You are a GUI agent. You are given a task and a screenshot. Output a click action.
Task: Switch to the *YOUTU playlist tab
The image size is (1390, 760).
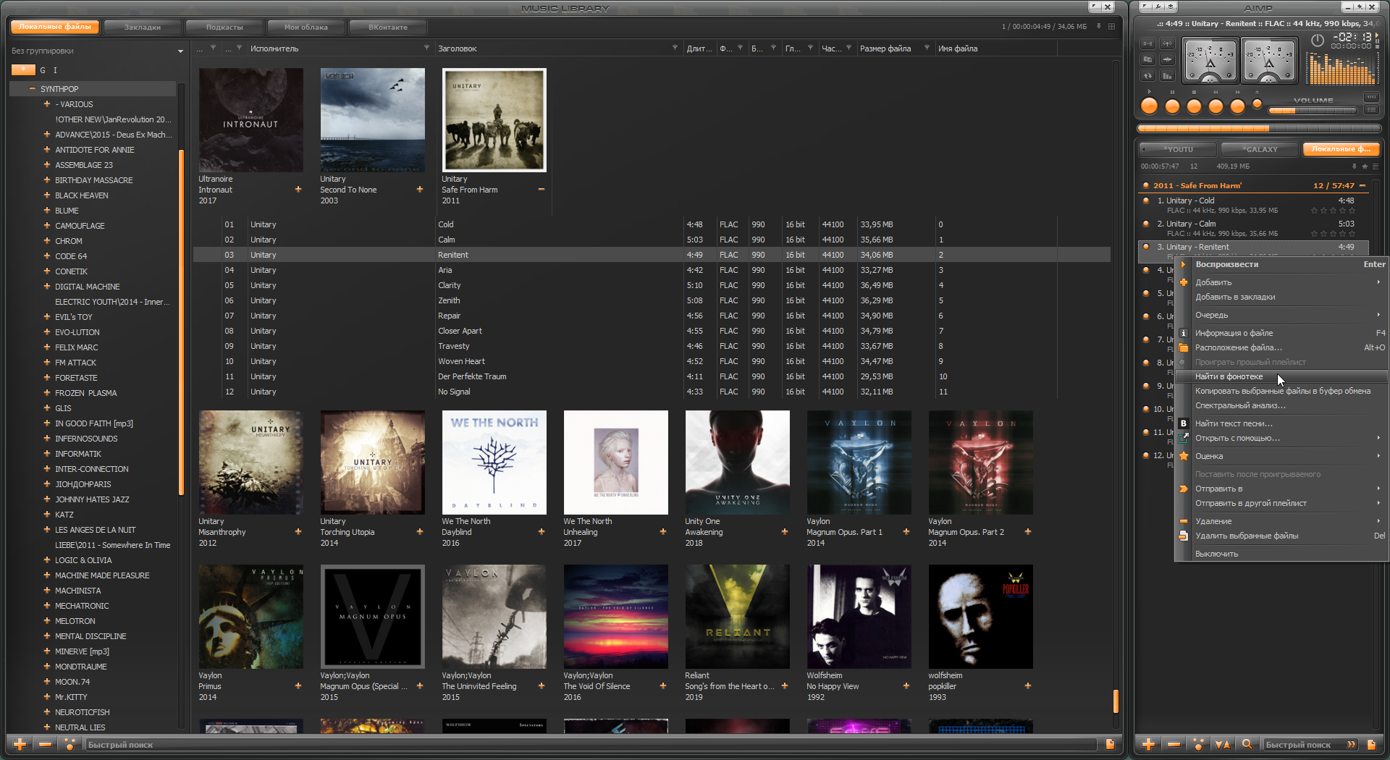[x=1178, y=149]
